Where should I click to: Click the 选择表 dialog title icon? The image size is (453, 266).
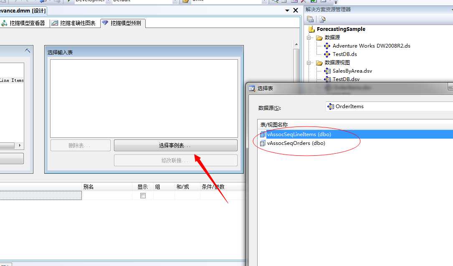pyautogui.click(x=252, y=89)
